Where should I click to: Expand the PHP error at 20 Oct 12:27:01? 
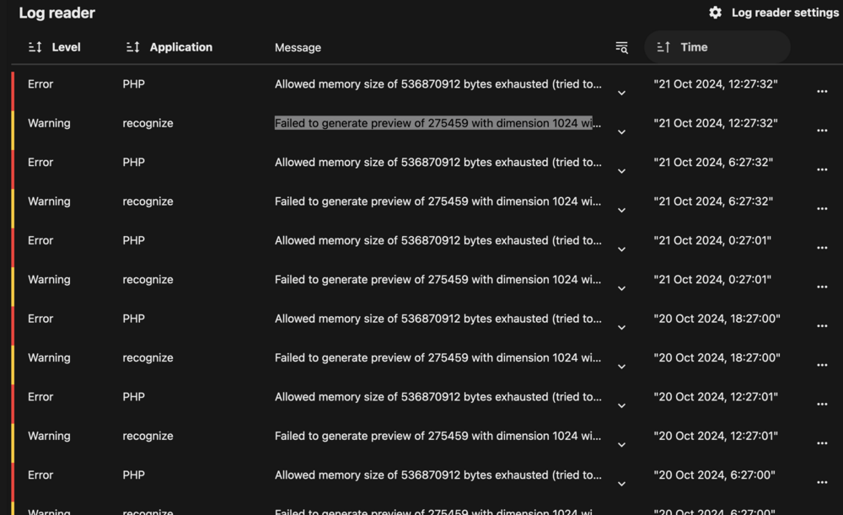click(621, 406)
